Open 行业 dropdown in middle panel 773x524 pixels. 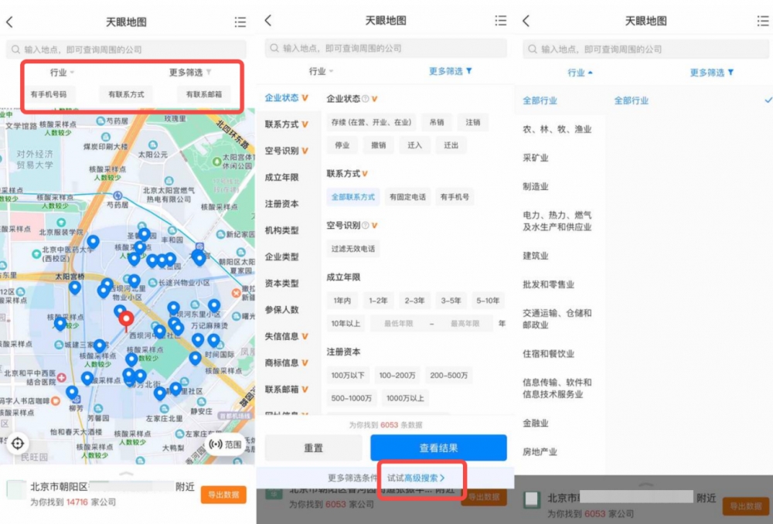pos(321,71)
